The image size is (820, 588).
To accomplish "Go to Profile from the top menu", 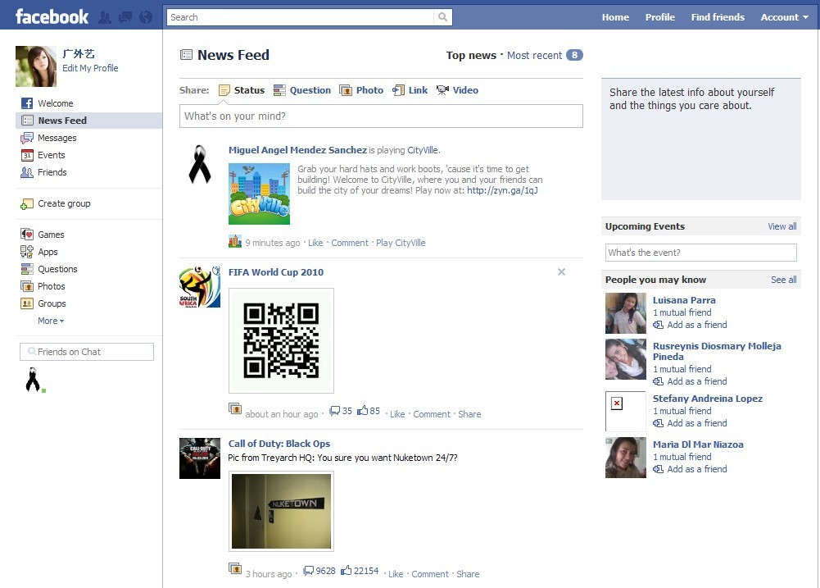I will [x=659, y=16].
